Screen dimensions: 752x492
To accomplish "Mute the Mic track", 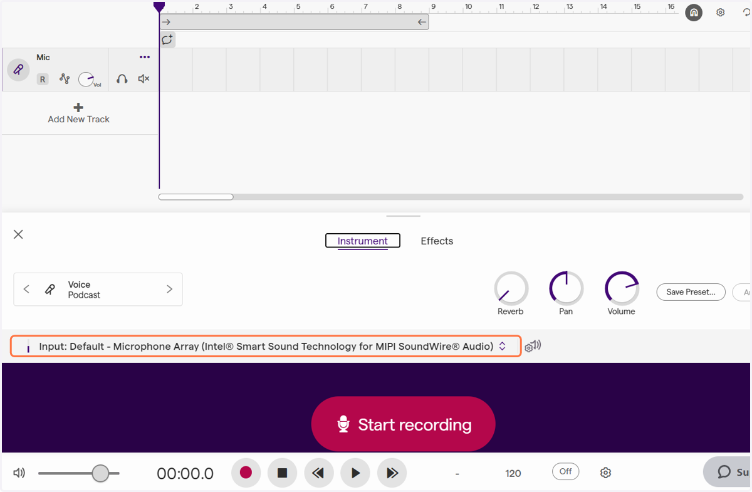I will pos(144,79).
